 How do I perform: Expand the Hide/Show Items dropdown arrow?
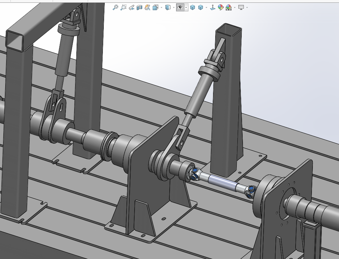[x=186, y=8]
